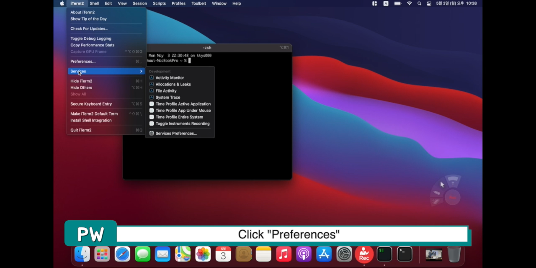Image resolution: width=536 pixels, height=268 pixels.
Task: Select Time Profile Entire System
Action: click(x=180, y=117)
